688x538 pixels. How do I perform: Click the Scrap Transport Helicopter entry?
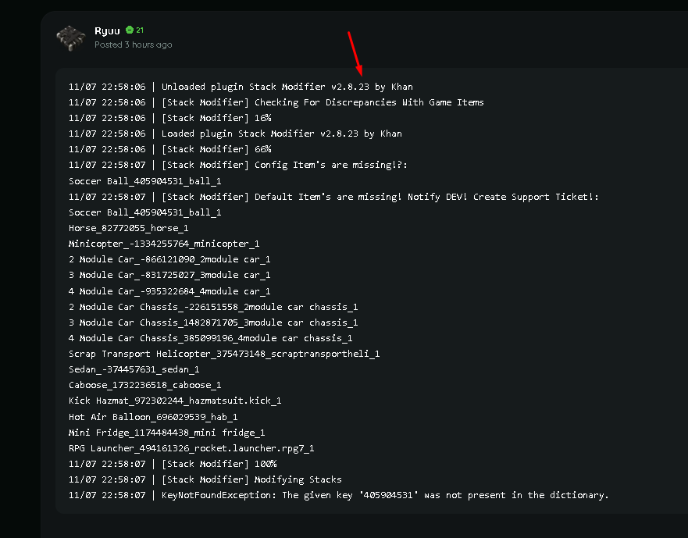point(224,354)
